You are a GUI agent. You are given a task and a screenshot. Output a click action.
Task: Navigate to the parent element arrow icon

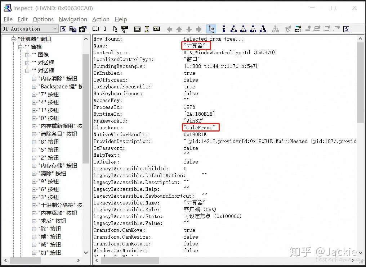[x=179, y=29]
